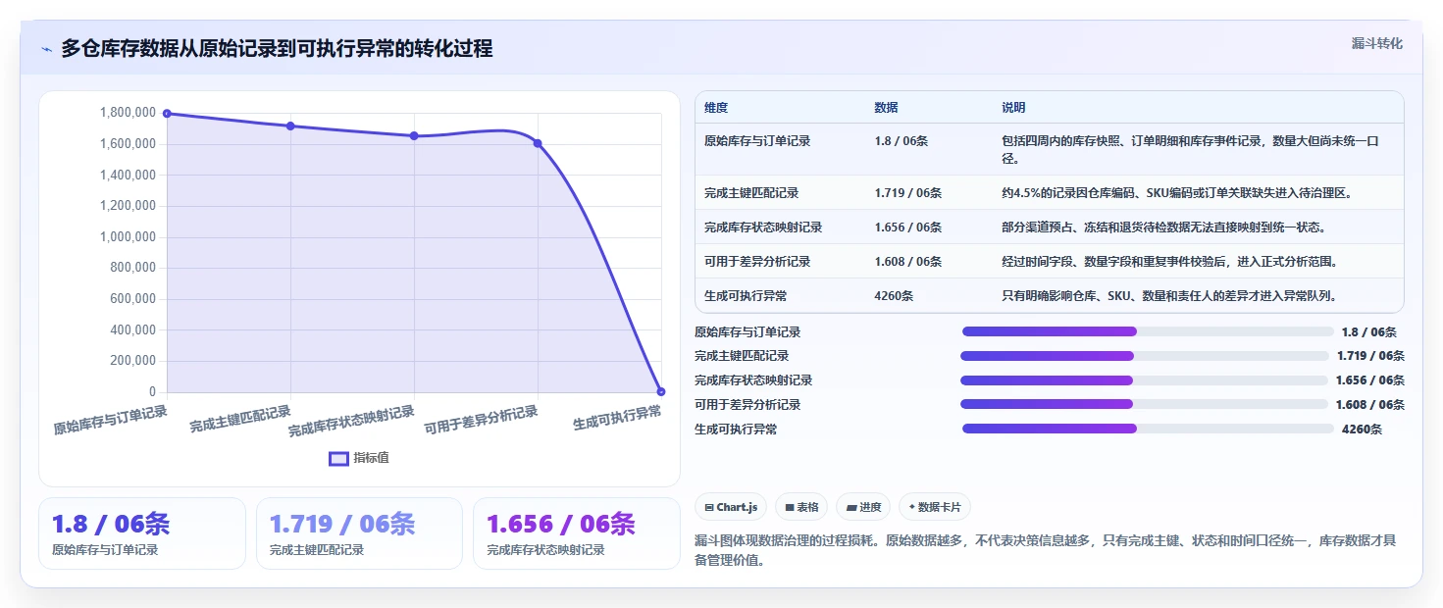Click the 数据卡片 tag chip

point(935,507)
